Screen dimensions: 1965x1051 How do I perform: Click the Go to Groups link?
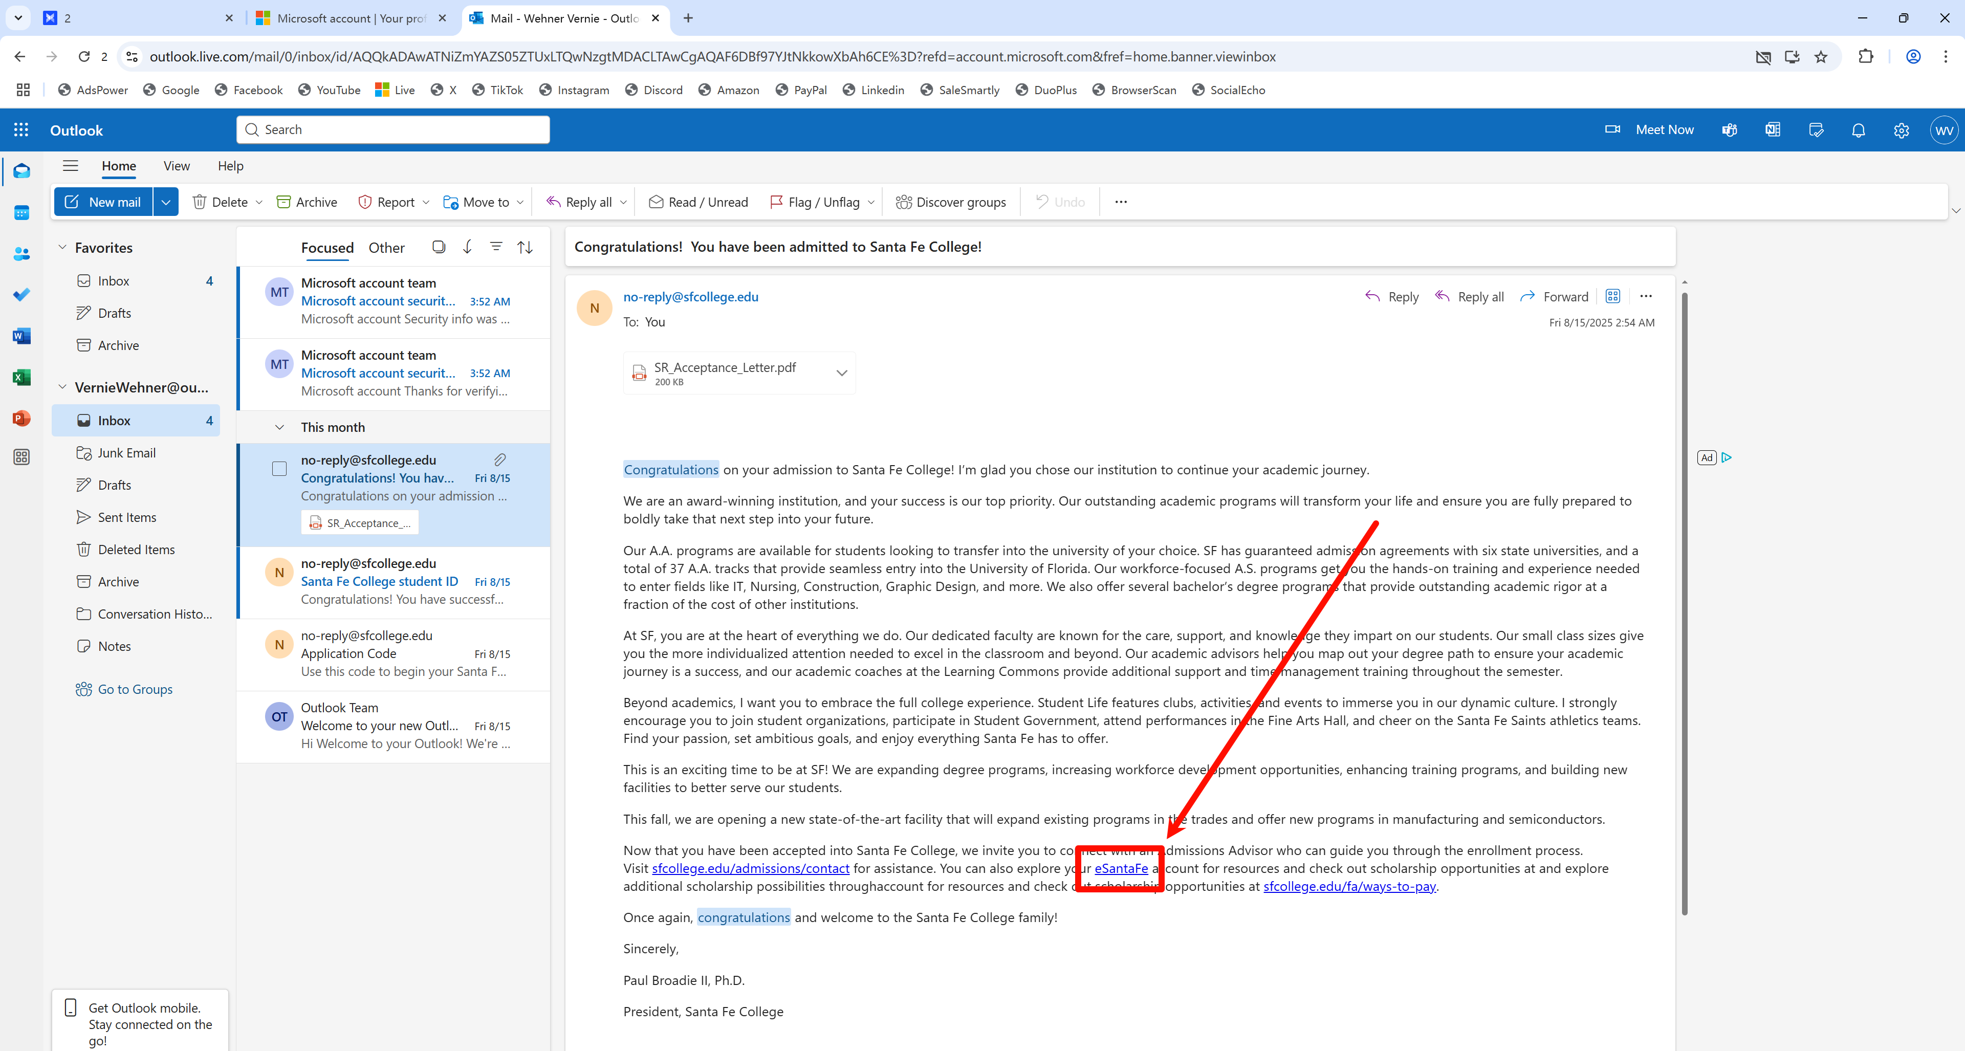point(123,689)
